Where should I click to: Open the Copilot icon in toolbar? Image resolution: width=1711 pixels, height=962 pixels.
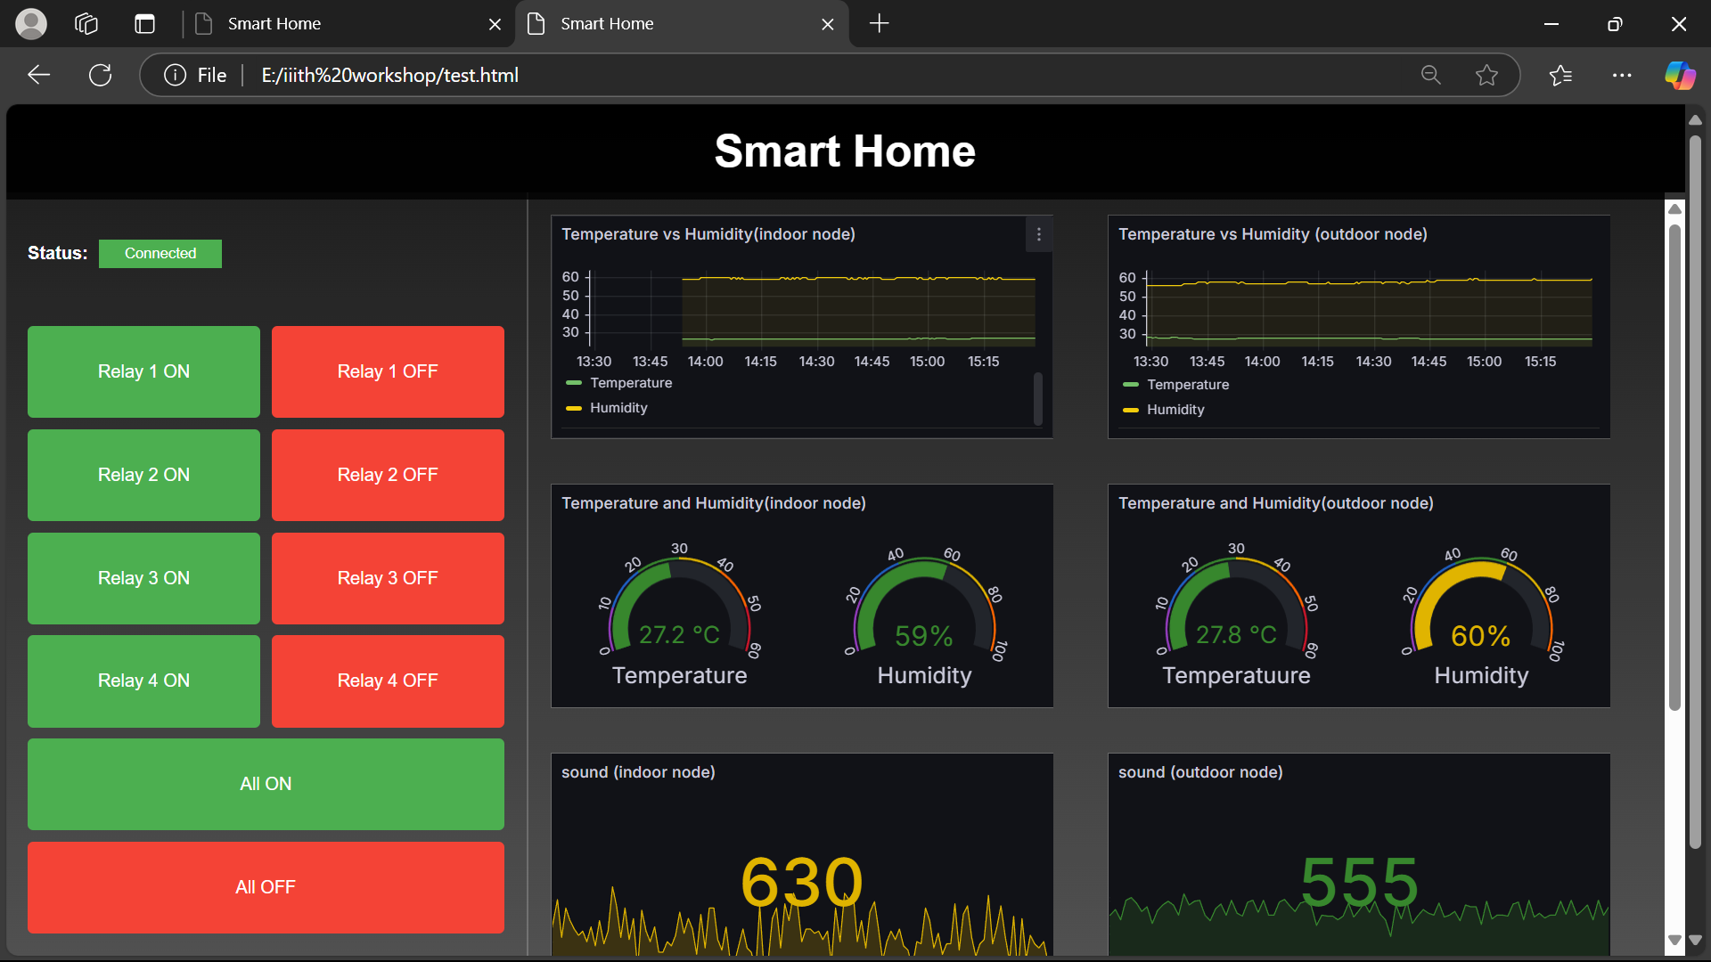pyautogui.click(x=1680, y=76)
